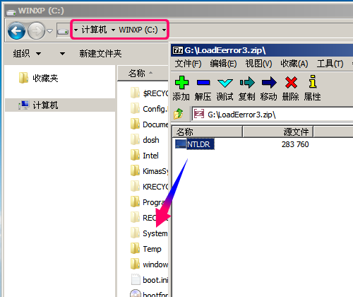Screen dimensions: 353x297
Task: Go up one folder in 7-Zip
Action: click(x=179, y=114)
